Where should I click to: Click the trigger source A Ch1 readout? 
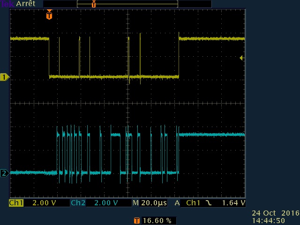(x=187, y=203)
